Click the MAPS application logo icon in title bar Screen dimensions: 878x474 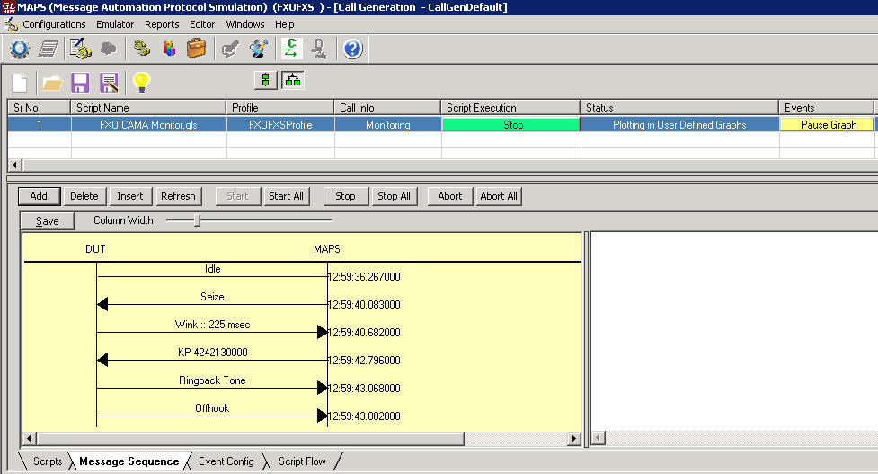coord(8,6)
